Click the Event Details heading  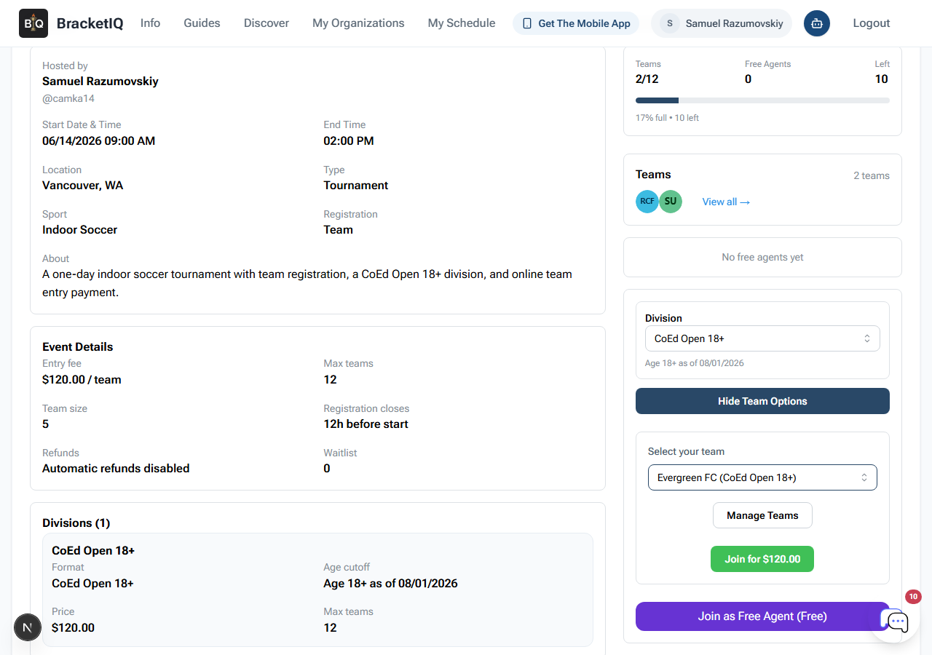pos(78,347)
